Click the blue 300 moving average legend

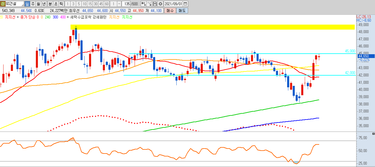pyautogui.click(x=55, y=17)
